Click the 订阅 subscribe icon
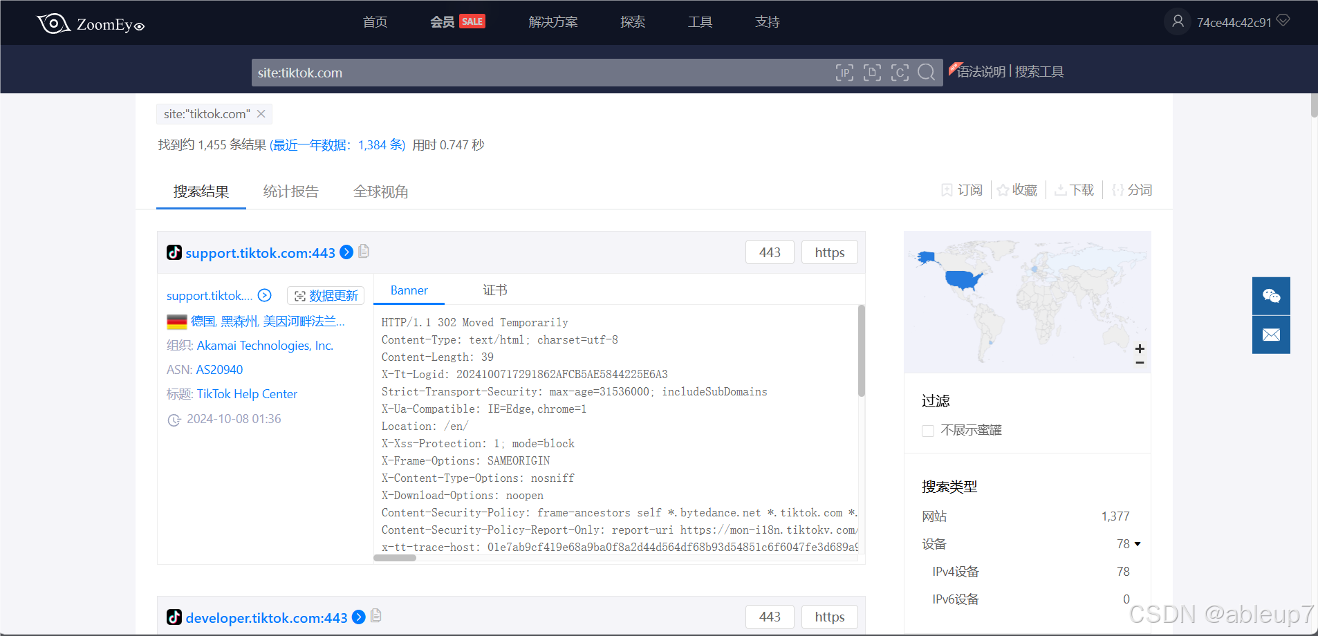1318x636 pixels. point(947,190)
